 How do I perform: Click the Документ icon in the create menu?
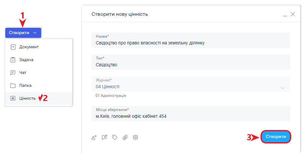(13, 47)
